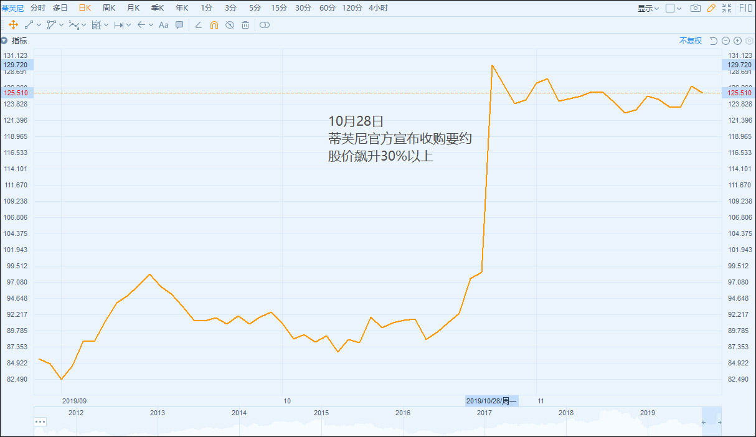Collapse the 指标 indicator panel triangle

pyautogui.click(x=4, y=41)
